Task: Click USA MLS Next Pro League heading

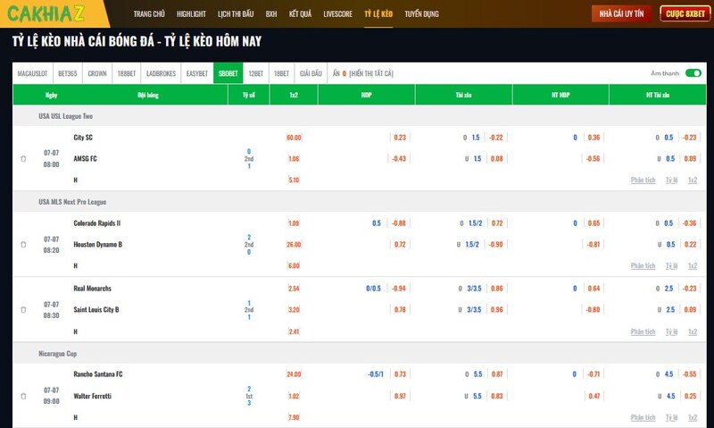Action: pyautogui.click(x=72, y=202)
